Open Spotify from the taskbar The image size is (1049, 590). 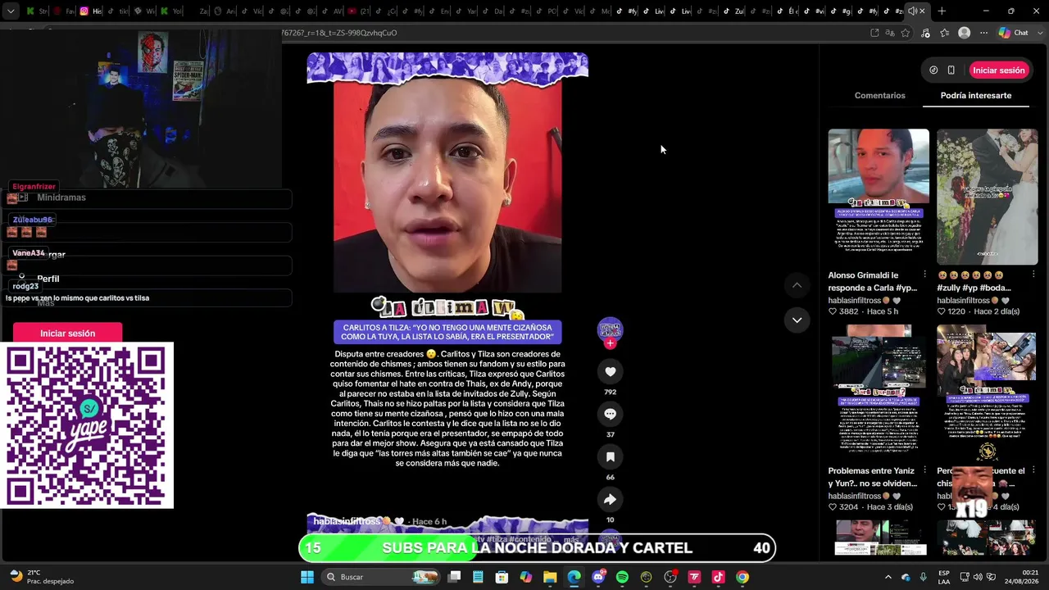622,577
